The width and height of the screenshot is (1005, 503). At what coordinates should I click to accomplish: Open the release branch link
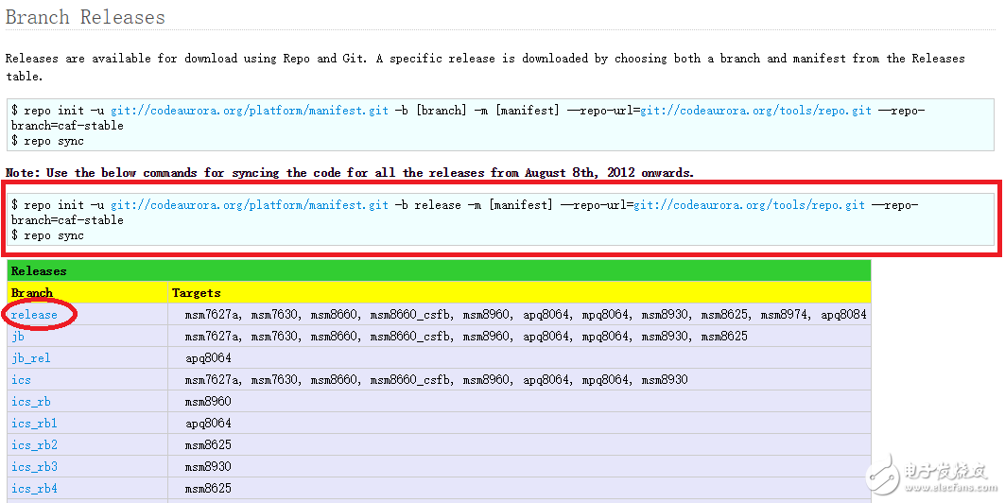(34, 315)
